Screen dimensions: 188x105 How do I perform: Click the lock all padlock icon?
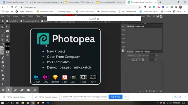[x=143, y=60]
